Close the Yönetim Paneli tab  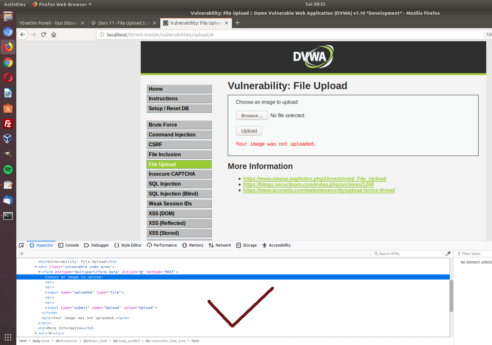pos(83,23)
